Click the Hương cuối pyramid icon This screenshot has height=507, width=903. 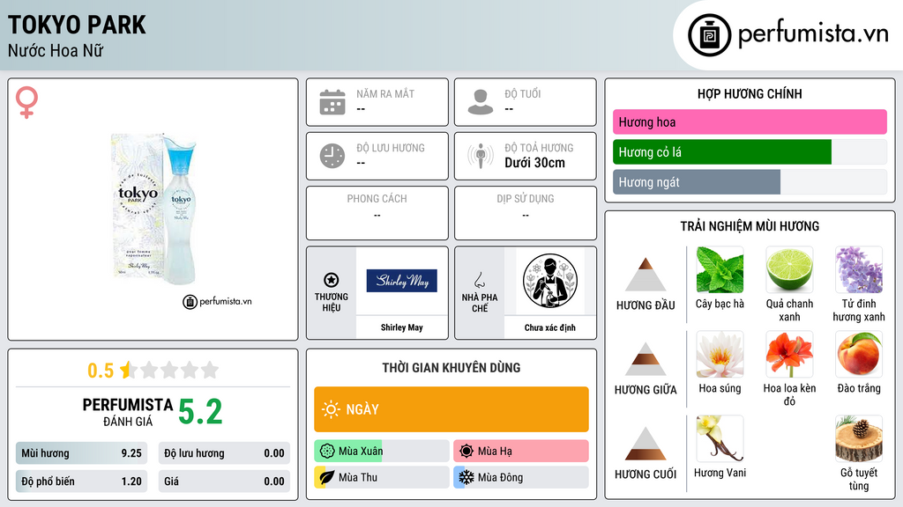[x=646, y=444]
